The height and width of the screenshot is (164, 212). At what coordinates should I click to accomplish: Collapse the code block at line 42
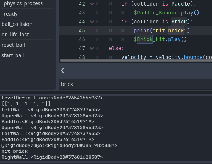92,4
